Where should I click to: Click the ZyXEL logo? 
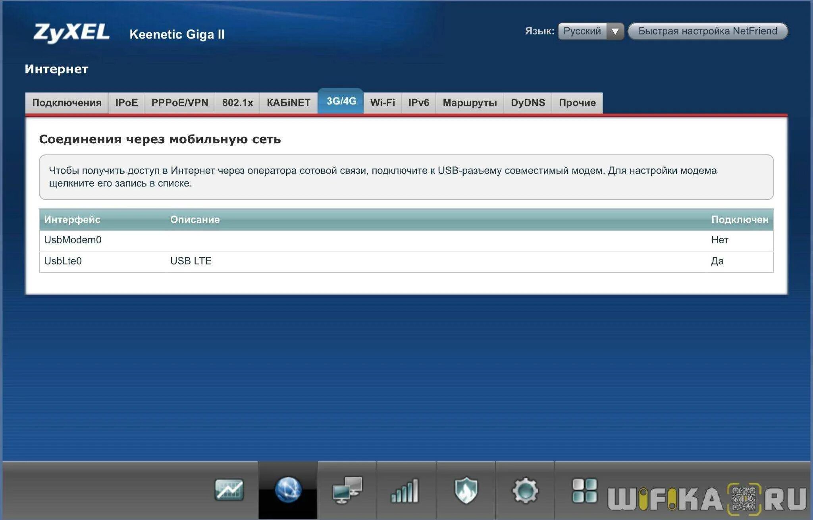pyautogui.click(x=71, y=33)
